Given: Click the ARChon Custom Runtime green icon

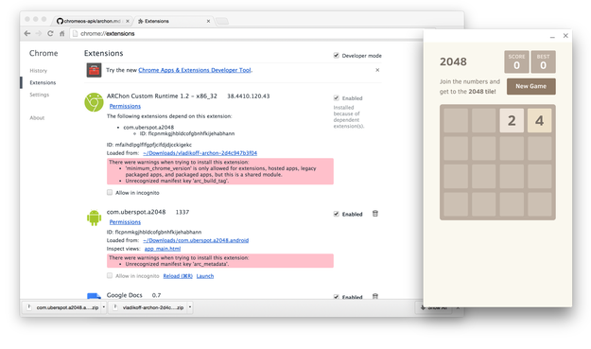Looking at the screenshot, I should pyautogui.click(x=94, y=102).
